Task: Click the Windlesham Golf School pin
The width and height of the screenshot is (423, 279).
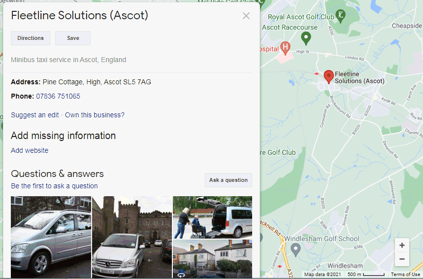Action: pos(295,249)
